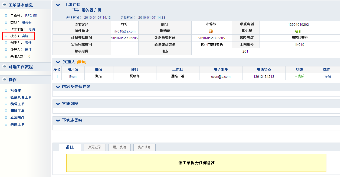Click the orange impact level icon
Image resolution: width=341 pixels, height=177 pixels.
click(x=211, y=31)
